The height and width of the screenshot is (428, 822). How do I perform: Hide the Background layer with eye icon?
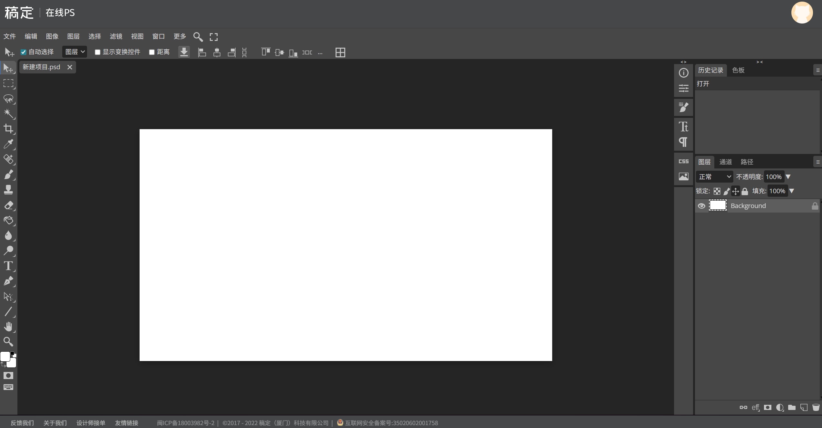pos(701,206)
